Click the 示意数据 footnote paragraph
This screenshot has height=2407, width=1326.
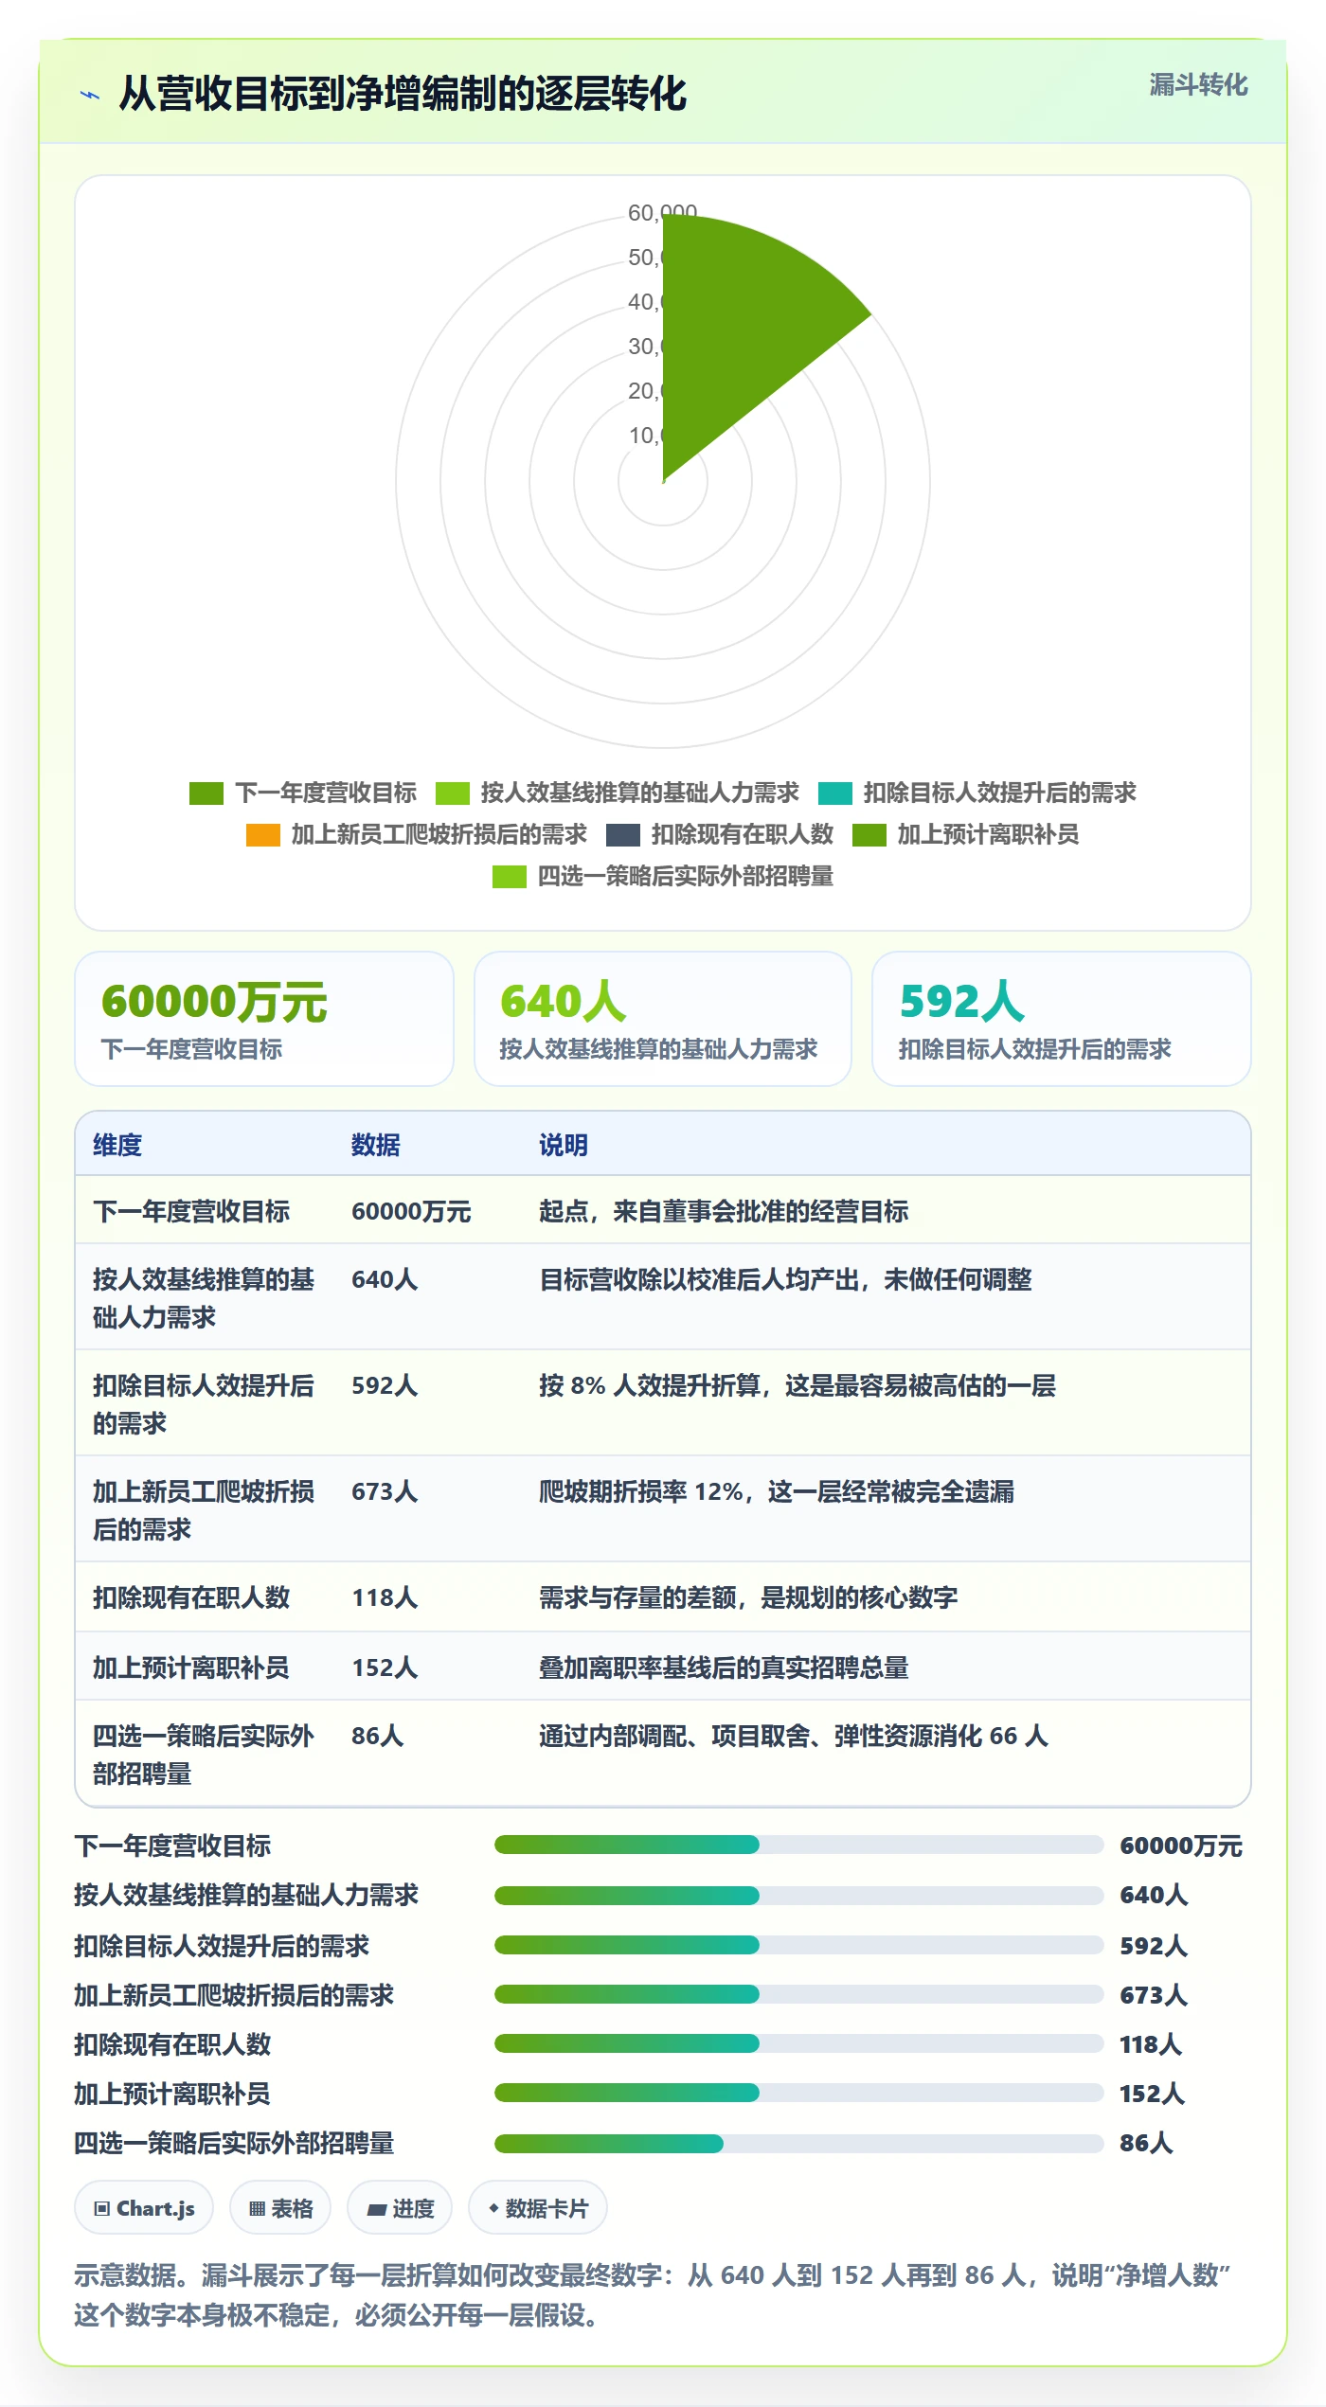(x=653, y=2295)
